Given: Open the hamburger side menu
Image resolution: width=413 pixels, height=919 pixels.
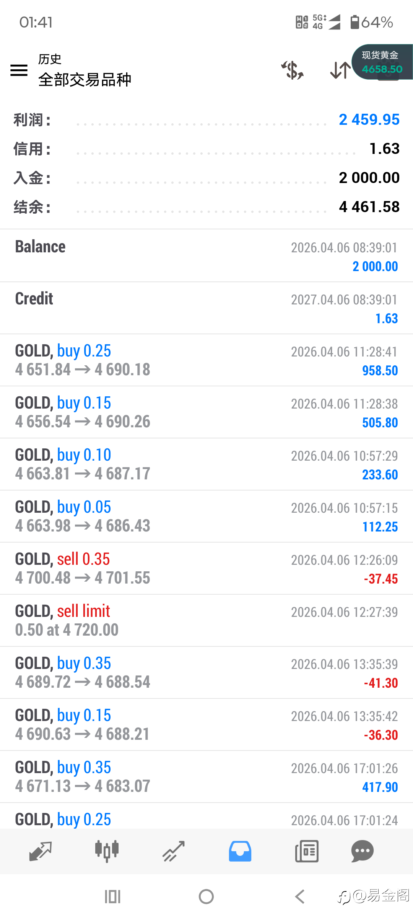Looking at the screenshot, I should 19,70.
